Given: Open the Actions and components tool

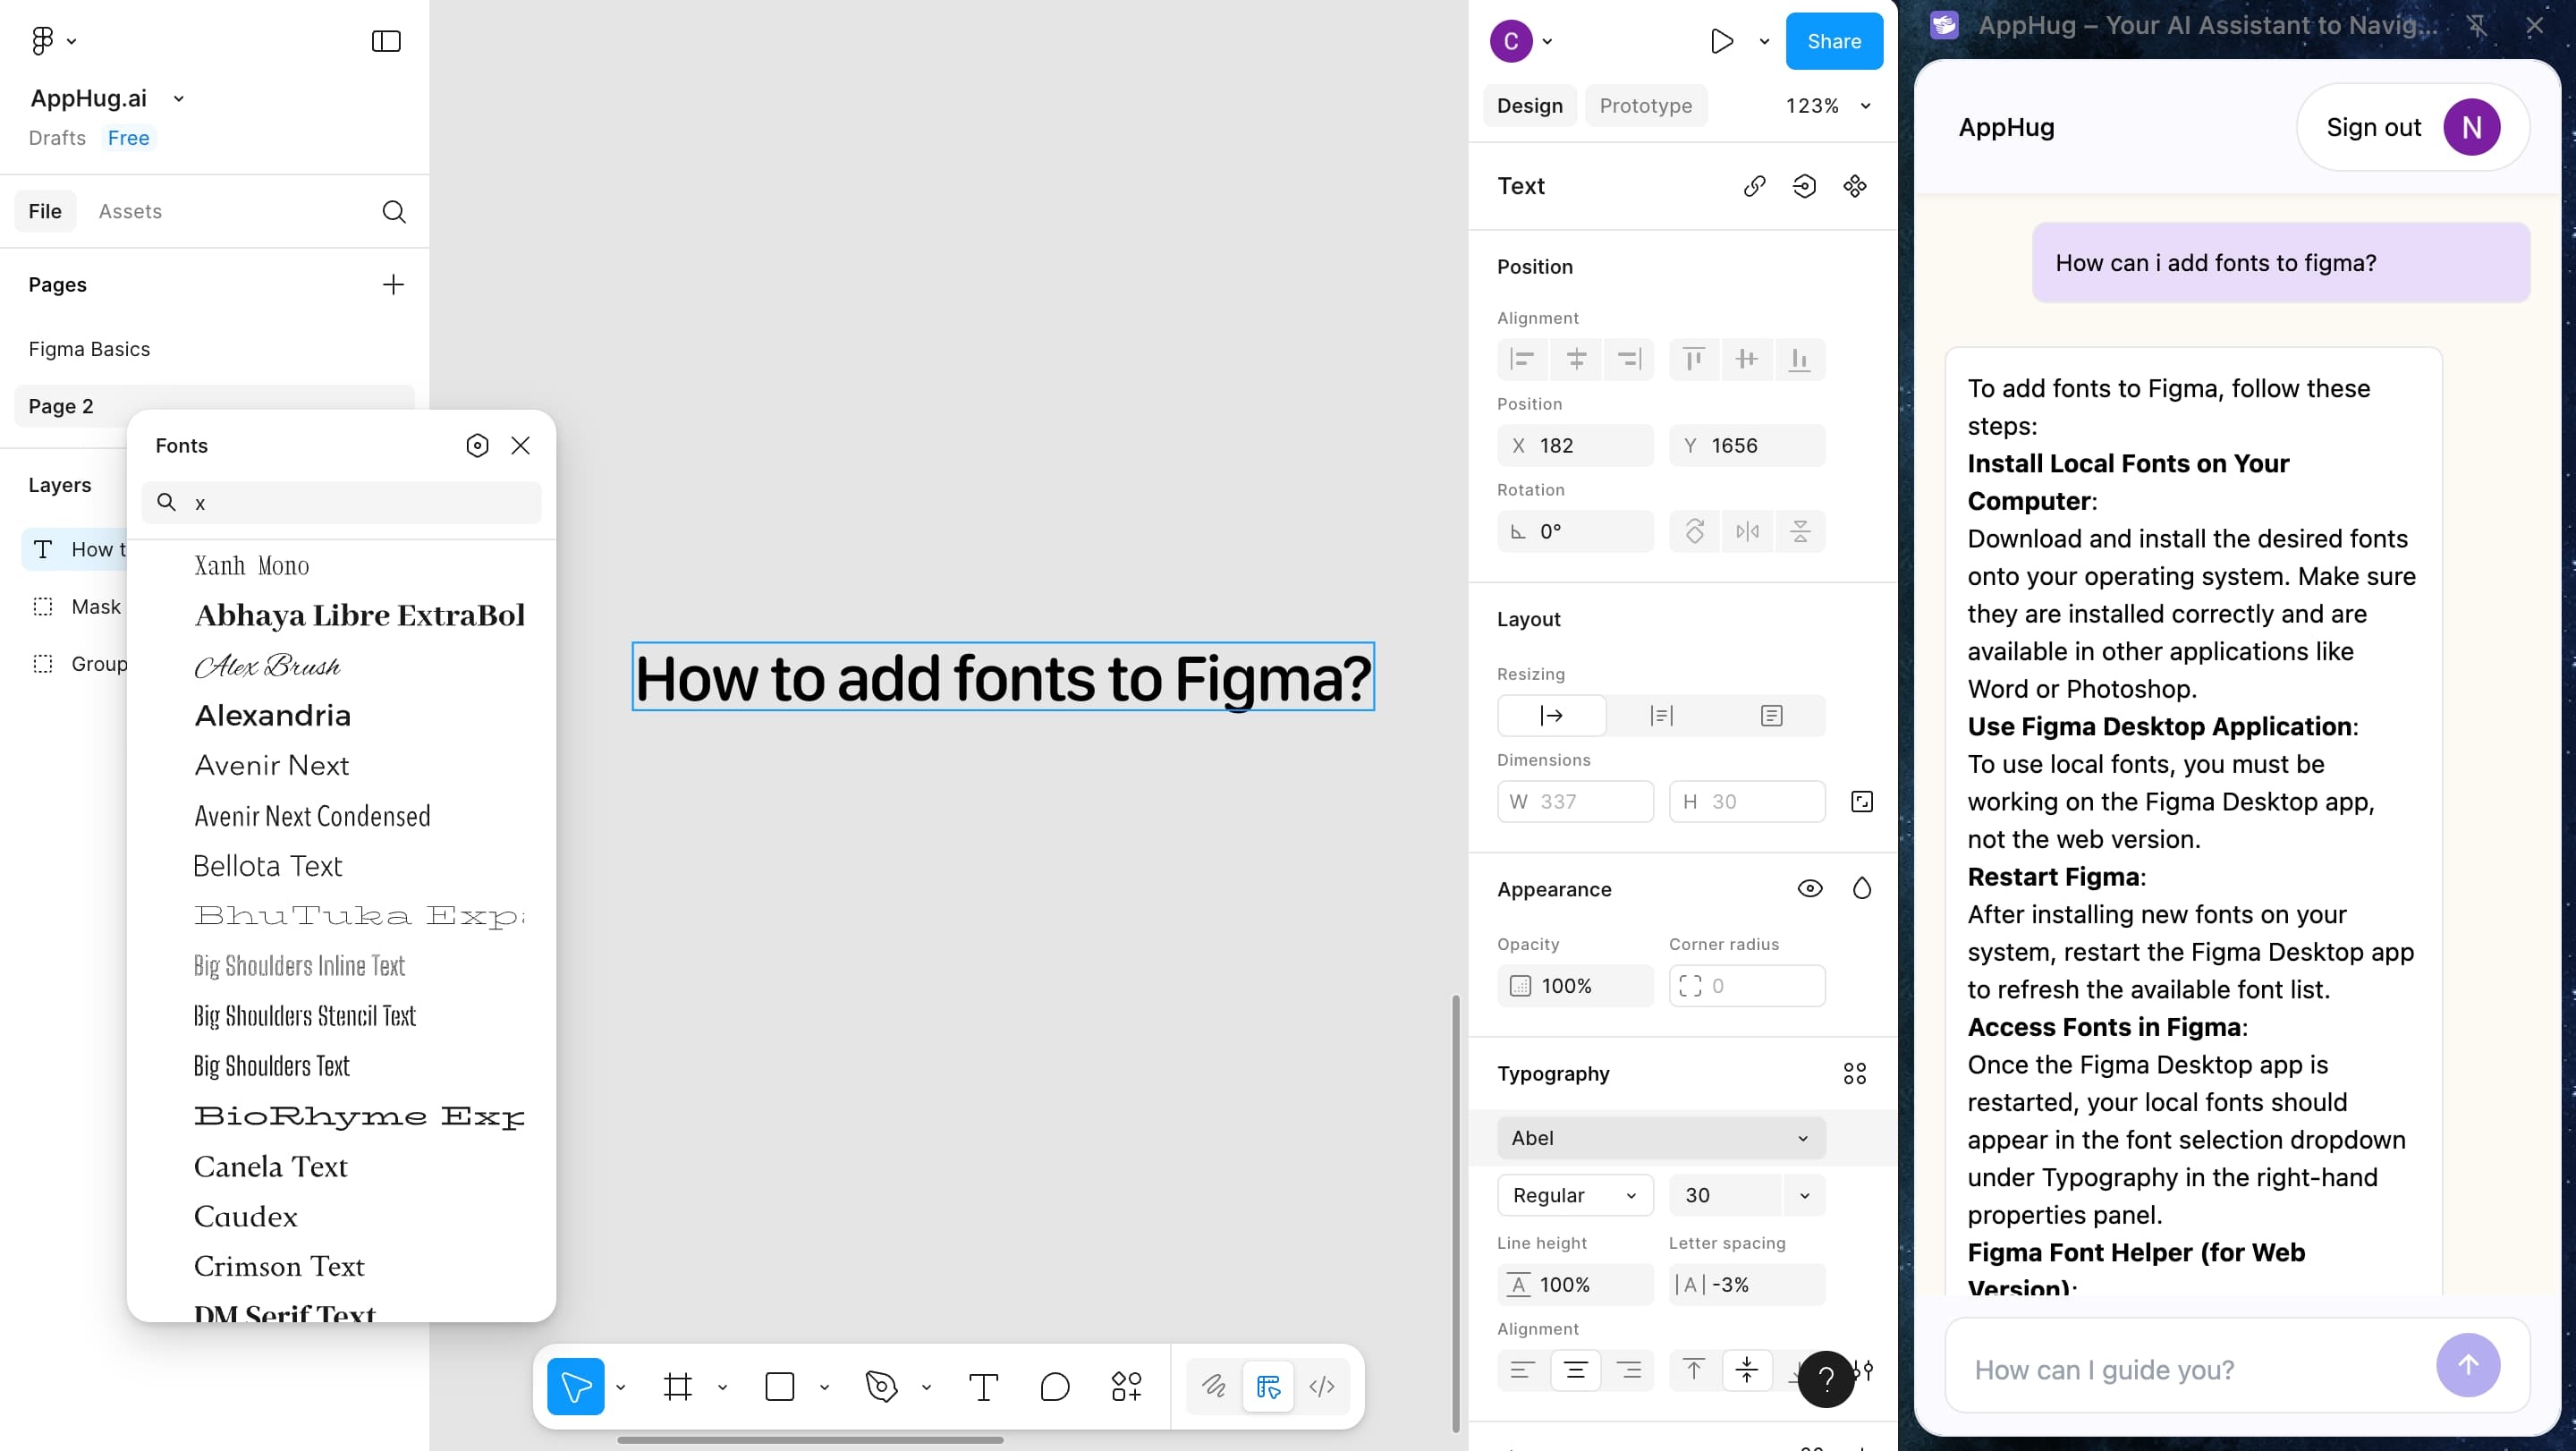Looking at the screenshot, I should point(1126,1386).
